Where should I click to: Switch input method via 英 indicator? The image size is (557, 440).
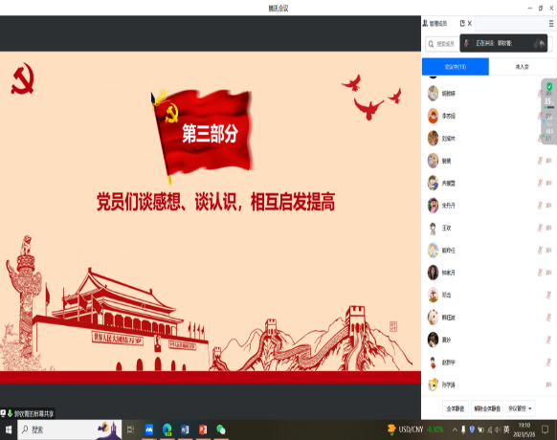pos(506,429)
